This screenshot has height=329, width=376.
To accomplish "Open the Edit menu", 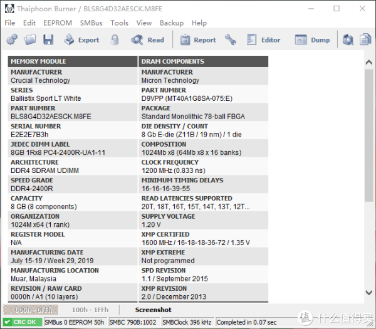I will [29, 23].
